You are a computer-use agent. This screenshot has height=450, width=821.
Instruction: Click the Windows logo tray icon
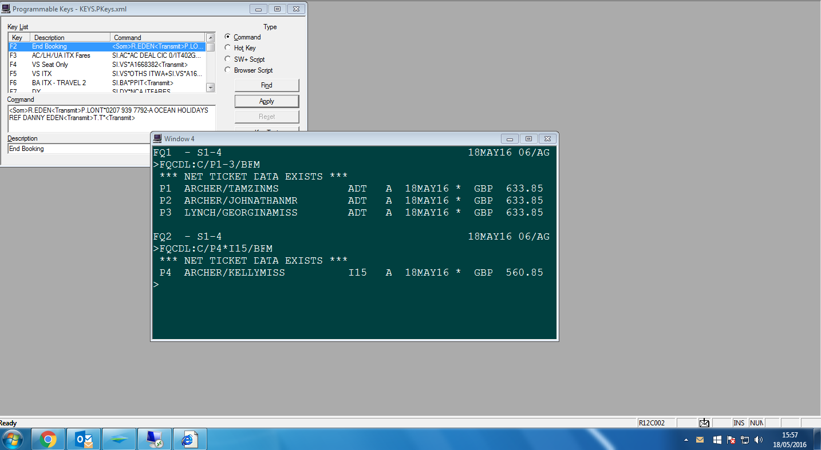coord(717,440)
